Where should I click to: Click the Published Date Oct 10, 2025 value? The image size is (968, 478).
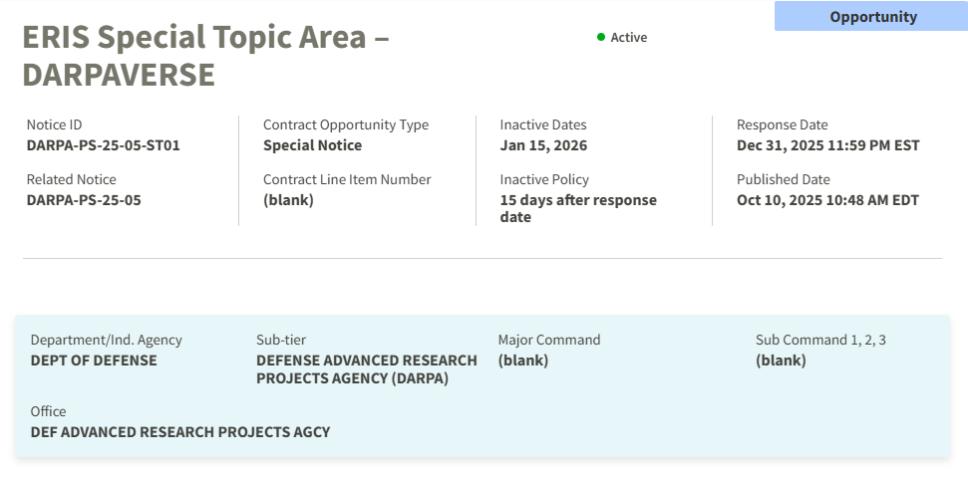(x=827, y=200)
